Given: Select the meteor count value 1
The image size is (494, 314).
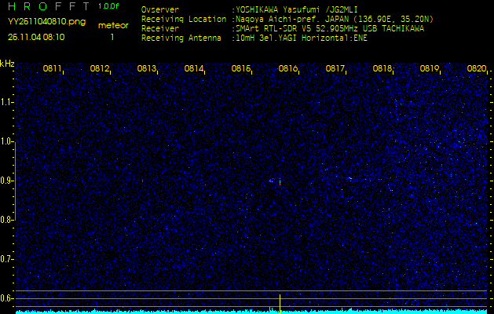Looking at the screenshot, I should [112, 37].
